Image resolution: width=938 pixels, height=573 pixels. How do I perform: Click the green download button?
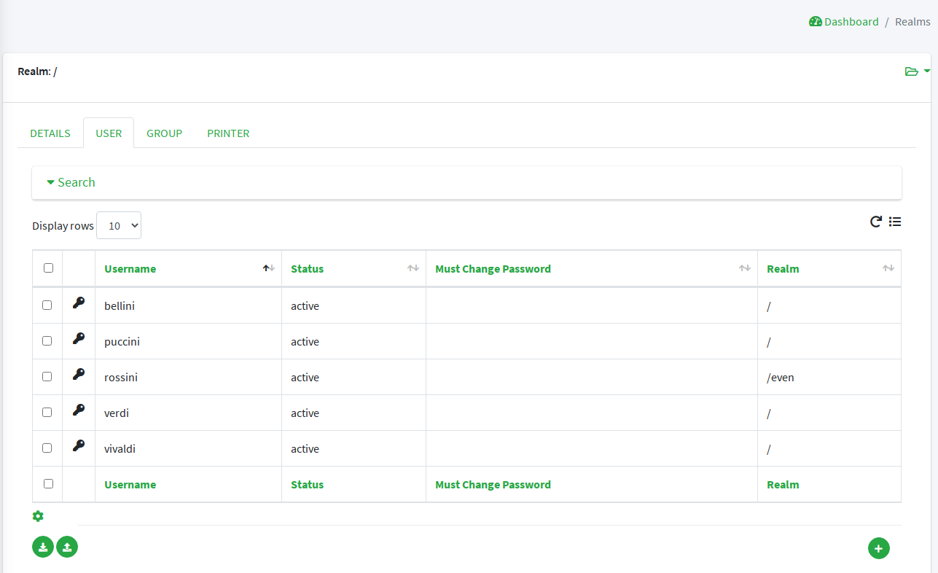point(43,547)
